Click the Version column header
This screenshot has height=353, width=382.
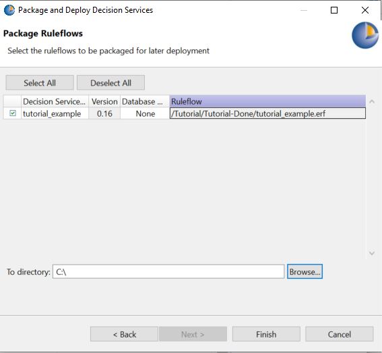point(104,101)
